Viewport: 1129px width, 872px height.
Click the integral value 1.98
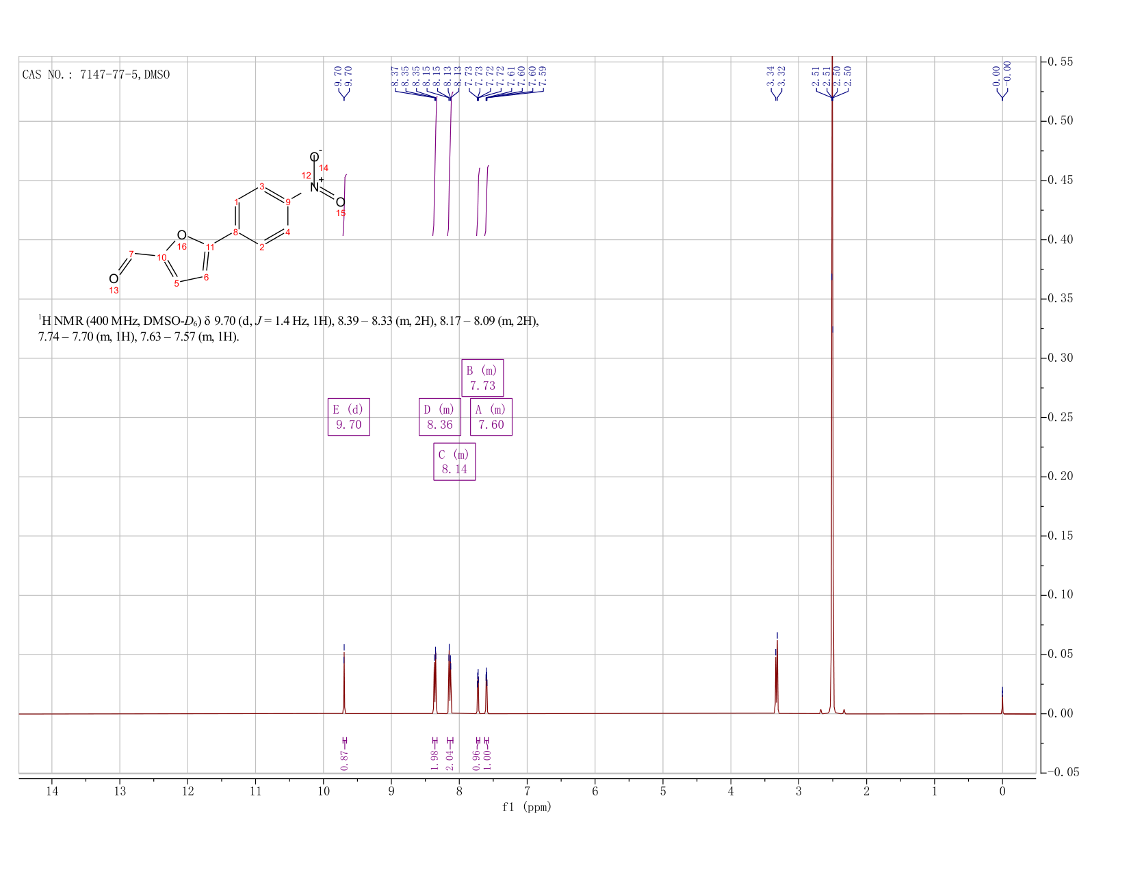434,759
